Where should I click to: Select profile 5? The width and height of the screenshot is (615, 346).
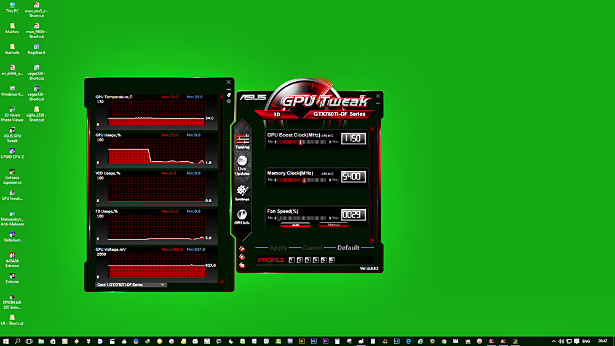point(323,260)
